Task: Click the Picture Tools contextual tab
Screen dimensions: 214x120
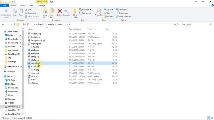Action: [42, 2]
